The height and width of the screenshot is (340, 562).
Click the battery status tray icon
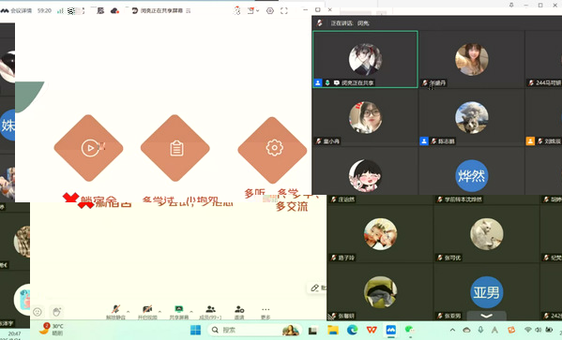pos(549,330)
